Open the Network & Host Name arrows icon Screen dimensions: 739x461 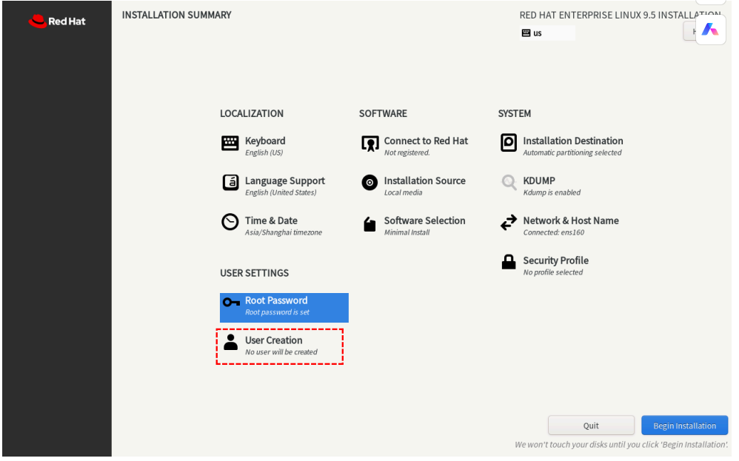(509, 222)
